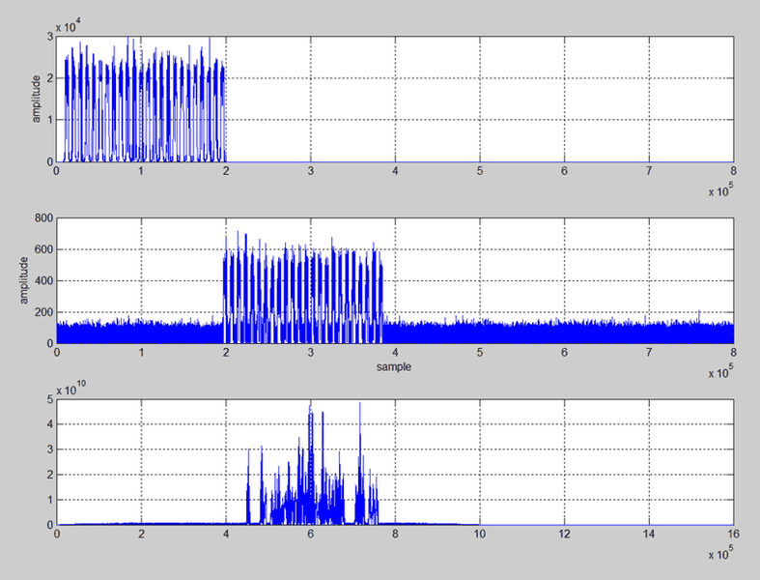The image size is (760, 580).
Task: Click the "800" y-axis tick on middle plot
Action: [42, 218]
